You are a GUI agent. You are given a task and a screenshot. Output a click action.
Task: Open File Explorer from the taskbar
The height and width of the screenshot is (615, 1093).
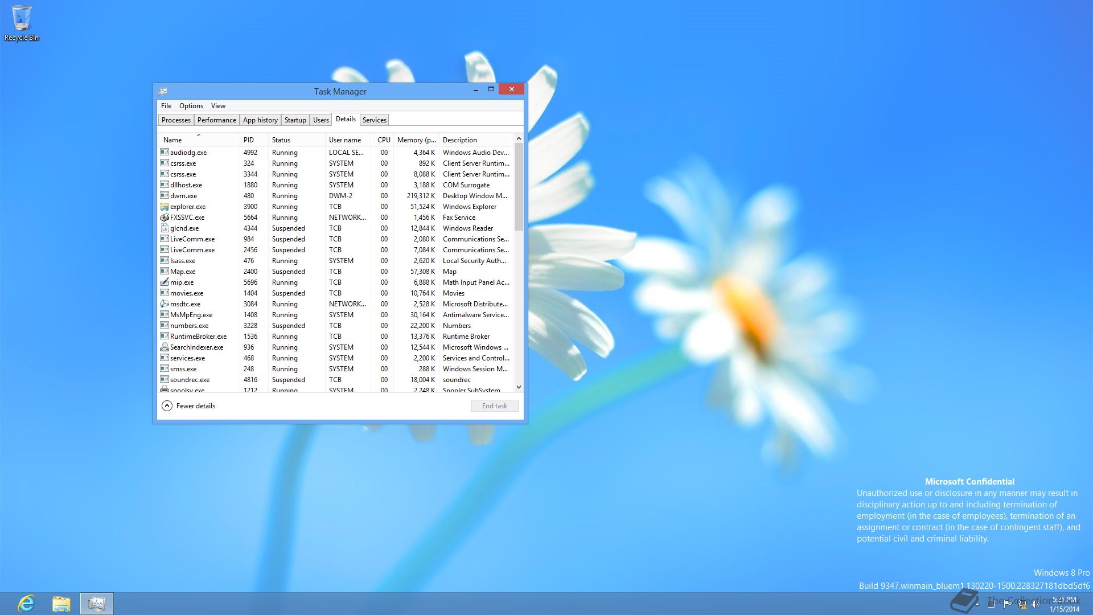61,604
